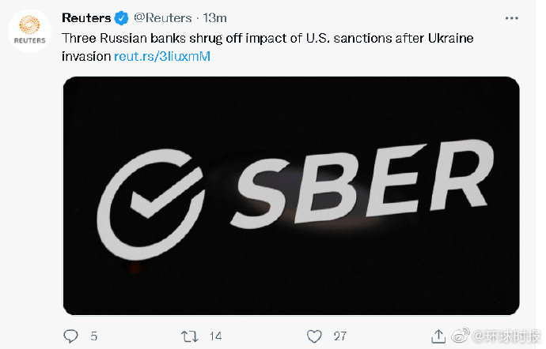The height and width of the screenshot is (349, 546).
Task: Retweet the Reuters post
Action: [x=190, y=336]
